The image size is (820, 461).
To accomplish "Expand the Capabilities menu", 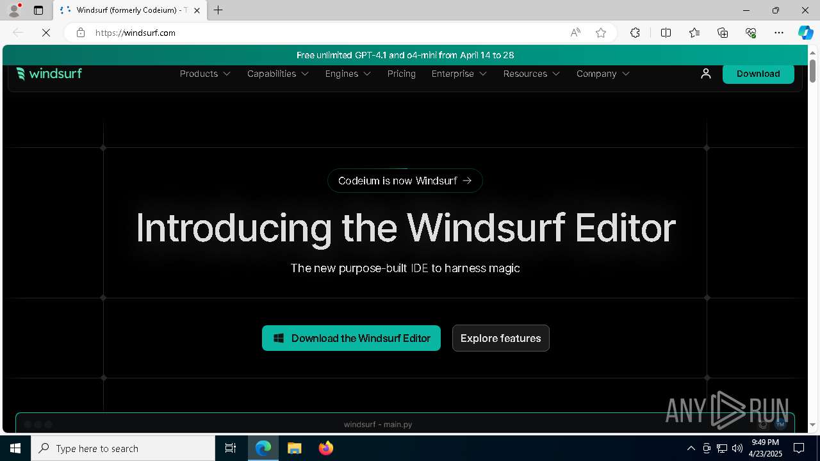I will (278, 74).
